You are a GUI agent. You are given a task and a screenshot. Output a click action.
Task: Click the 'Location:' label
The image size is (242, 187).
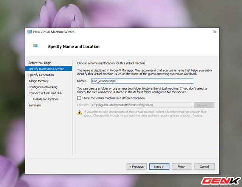[x=83, y=105]
